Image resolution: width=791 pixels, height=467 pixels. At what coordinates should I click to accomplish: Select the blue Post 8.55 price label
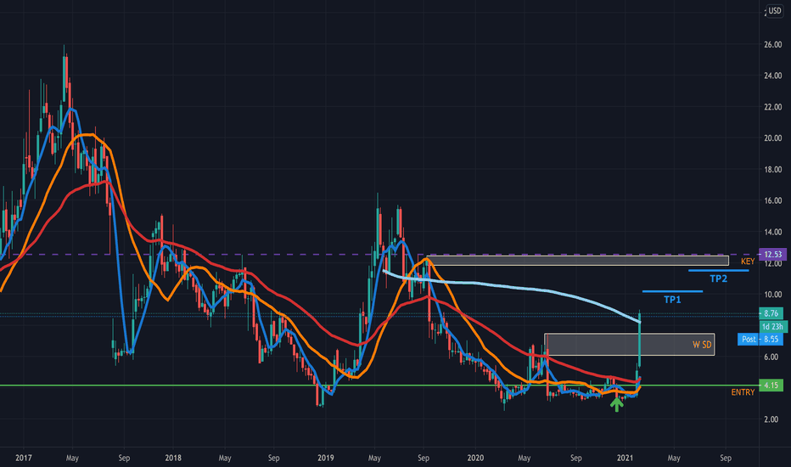760,340
